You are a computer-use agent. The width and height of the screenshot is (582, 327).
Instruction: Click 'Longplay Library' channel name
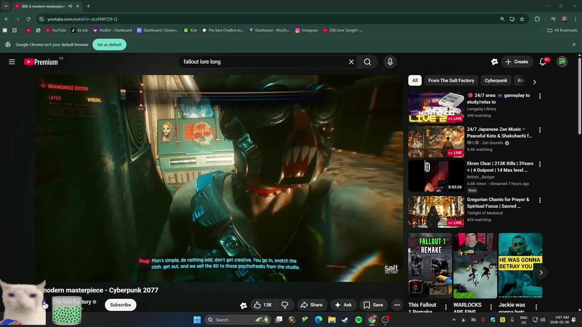click(482, 109)
